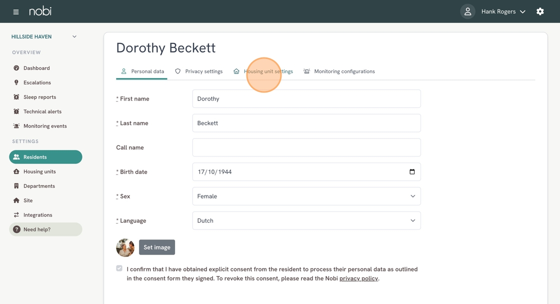Open the hamburger menu icon
Image resolution: width=560 pixels, height=304 pixels.
15,12
